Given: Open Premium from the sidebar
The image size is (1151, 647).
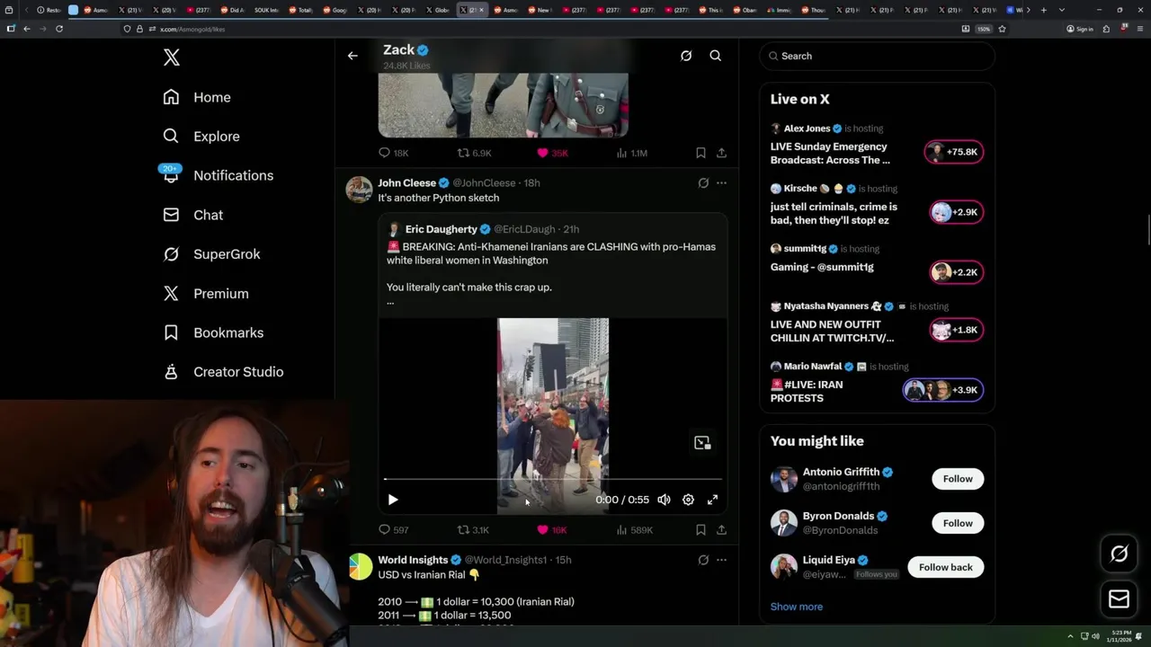Looking at the screenshot, I should coord(206,294).
